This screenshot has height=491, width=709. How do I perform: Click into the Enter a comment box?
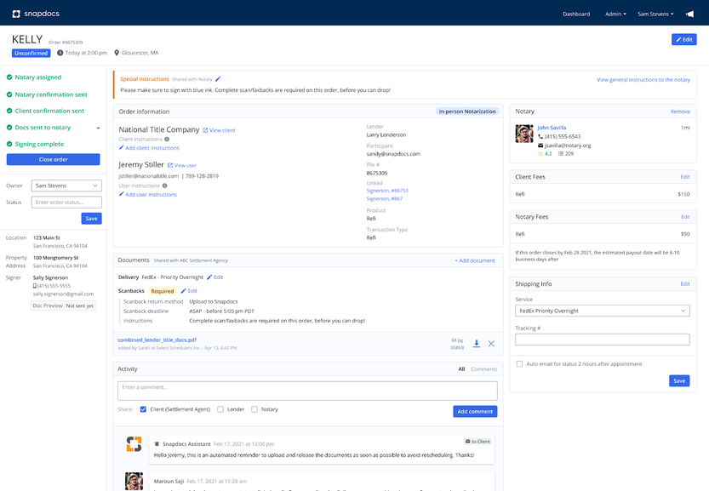(307, 391)
